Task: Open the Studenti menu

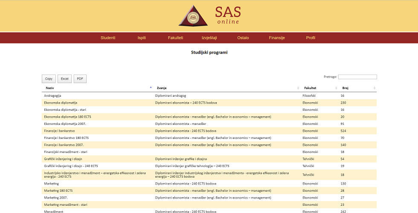Action: point(108,38)
